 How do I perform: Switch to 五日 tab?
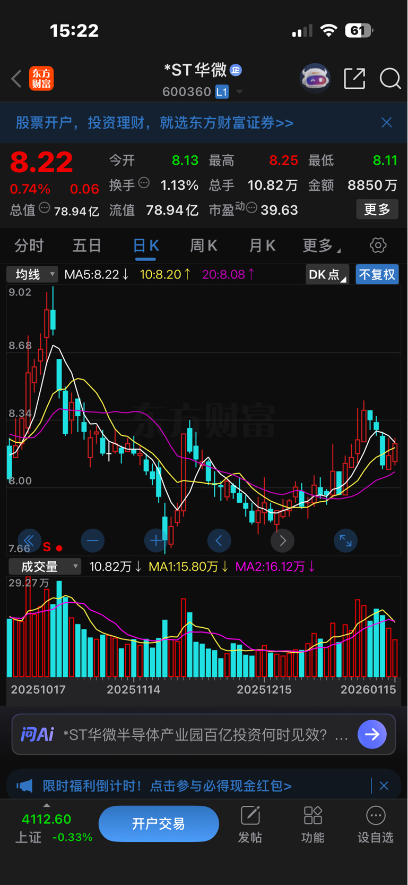click(87, 246)
